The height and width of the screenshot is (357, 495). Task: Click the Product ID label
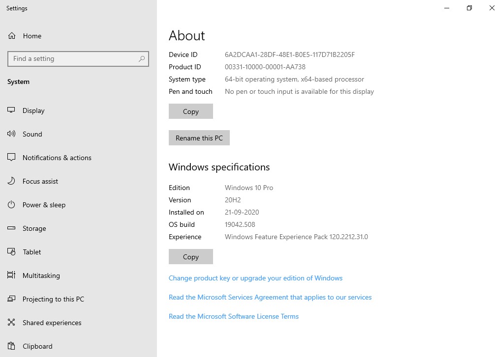click(x=185, y=67)
